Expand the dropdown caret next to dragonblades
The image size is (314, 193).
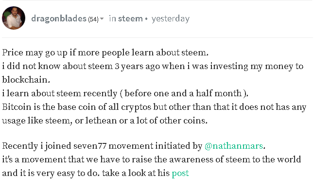point(102,19)
